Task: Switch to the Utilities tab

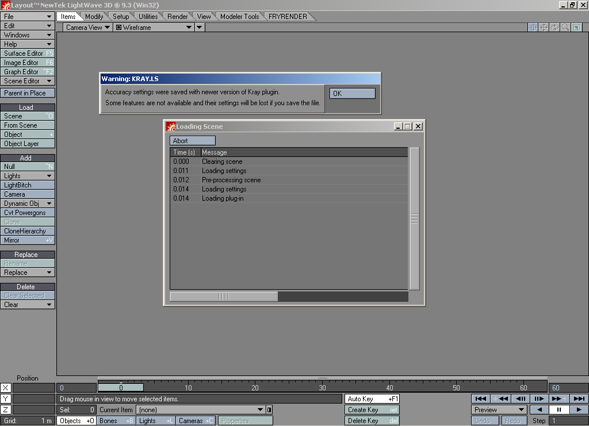Action: point(148,17)
